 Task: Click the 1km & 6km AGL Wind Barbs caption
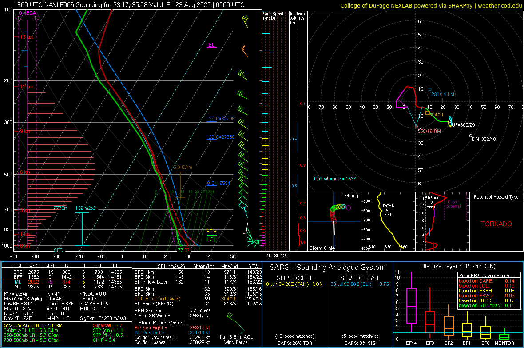pos(236,340)
